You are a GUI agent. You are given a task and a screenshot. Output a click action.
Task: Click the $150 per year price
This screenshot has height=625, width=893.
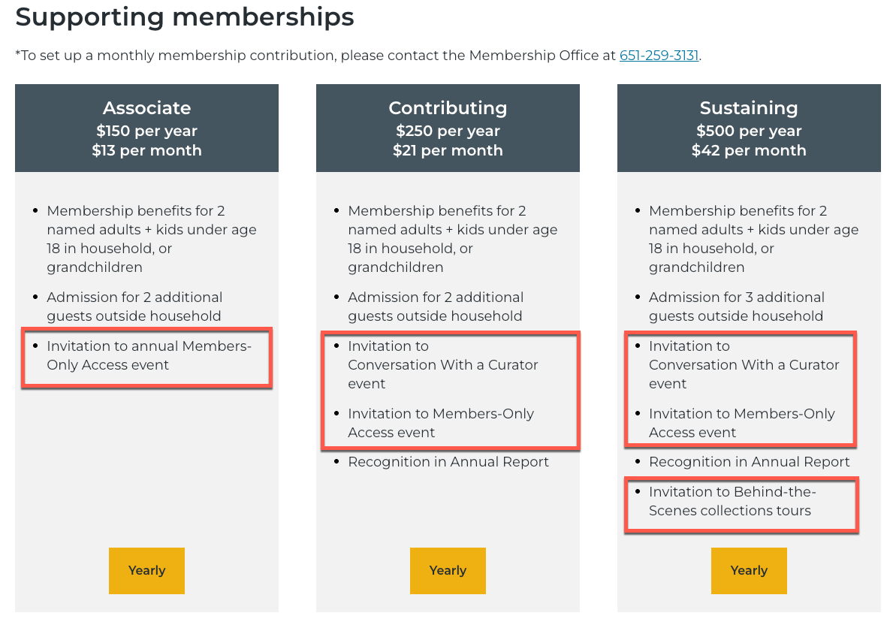146,131
